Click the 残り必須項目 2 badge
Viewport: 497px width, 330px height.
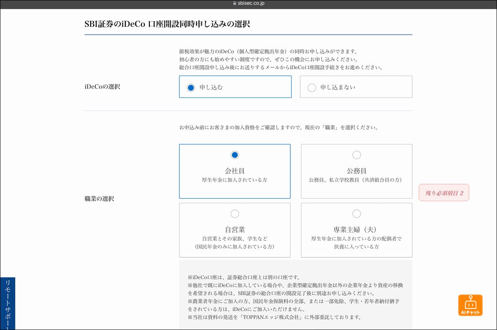(444, 192)
